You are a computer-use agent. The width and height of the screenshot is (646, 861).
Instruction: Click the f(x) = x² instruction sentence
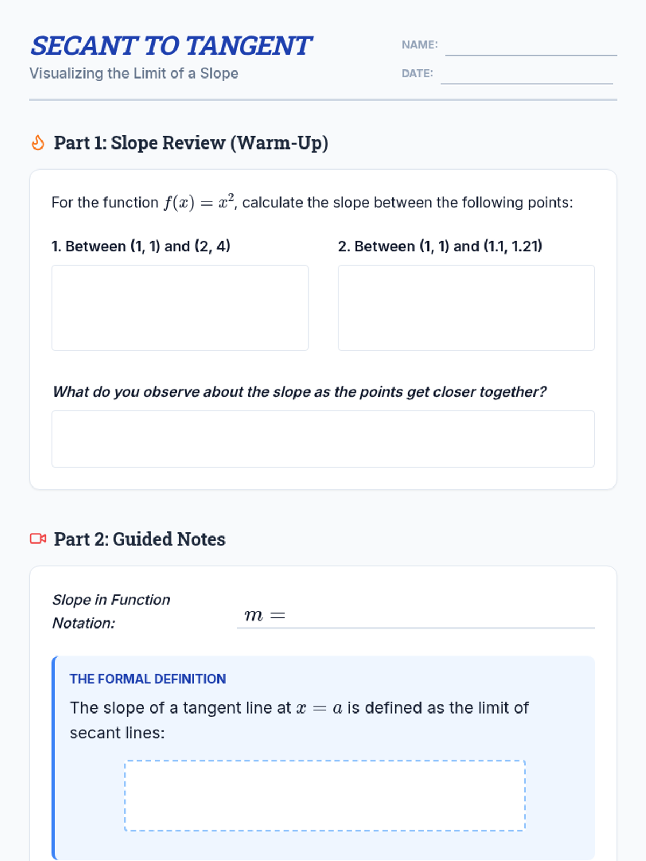point(312,202)
